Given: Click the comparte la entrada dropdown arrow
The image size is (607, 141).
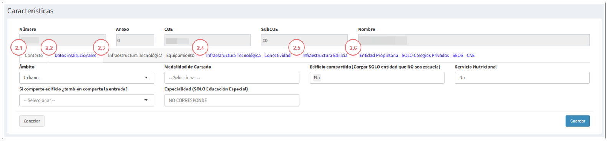Looking at the screenshot, I should pos(146,100).
